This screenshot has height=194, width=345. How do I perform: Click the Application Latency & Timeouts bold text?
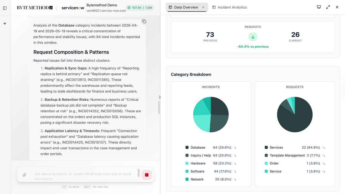(x=72, y=131)
